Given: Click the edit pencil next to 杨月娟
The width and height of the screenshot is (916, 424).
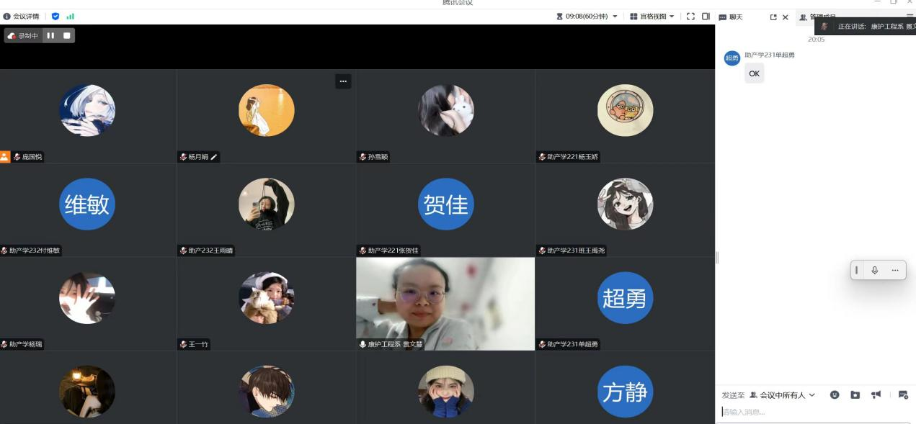Looking at the screenshot, I should pyautogui.click(x=213, y=157).
